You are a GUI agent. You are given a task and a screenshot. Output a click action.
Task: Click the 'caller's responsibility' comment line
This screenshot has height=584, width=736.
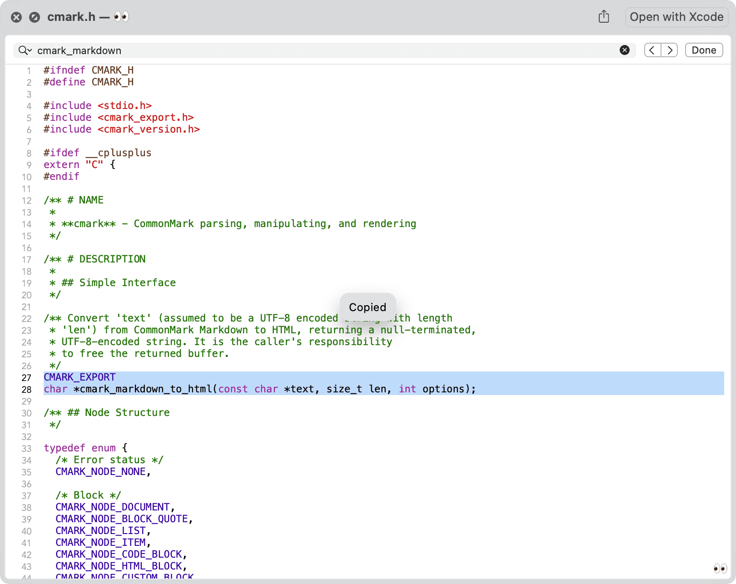[221, 342]
